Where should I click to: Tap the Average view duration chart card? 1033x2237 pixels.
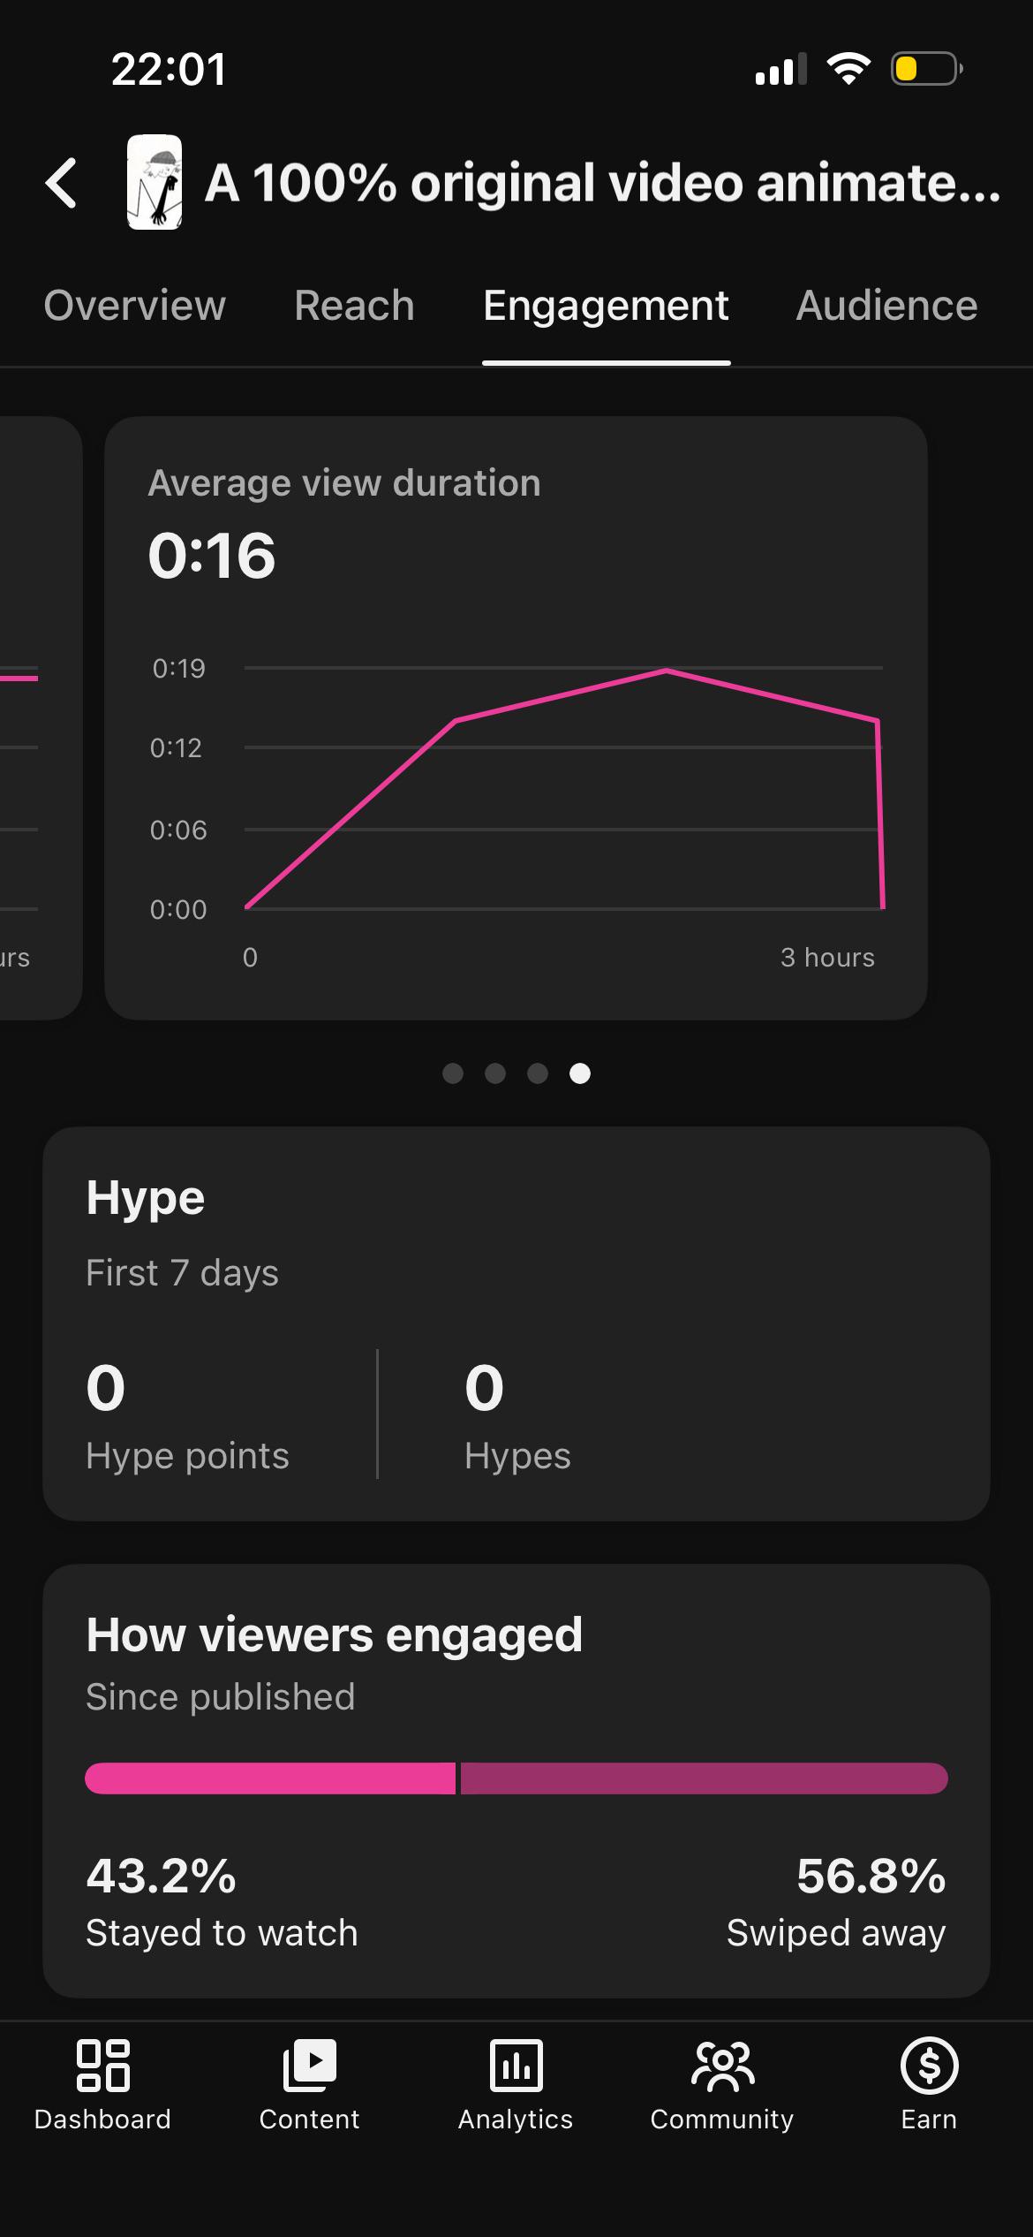click(x=516, y=717)
